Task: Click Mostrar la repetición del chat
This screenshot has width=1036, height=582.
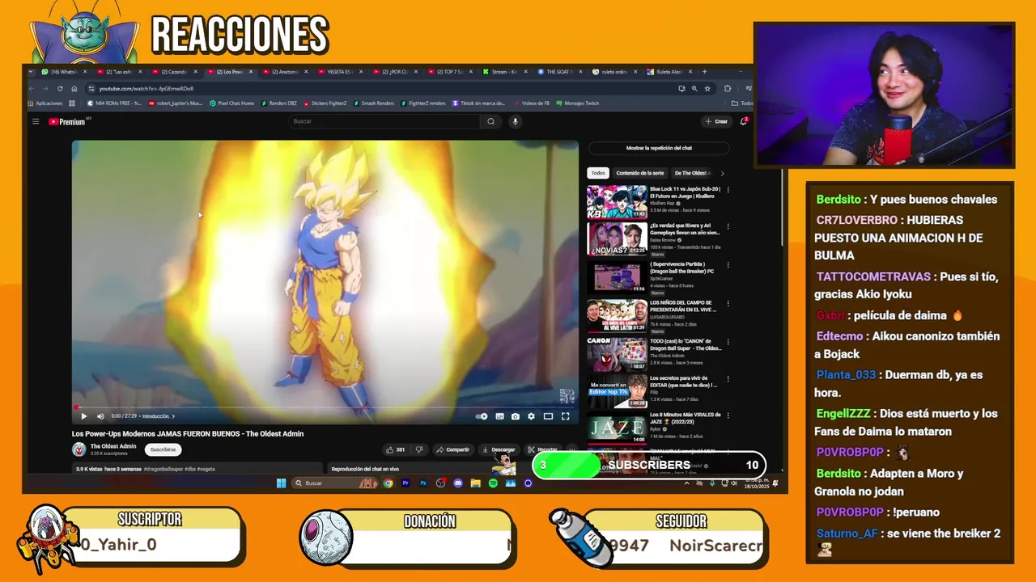Action: [659, 148]
